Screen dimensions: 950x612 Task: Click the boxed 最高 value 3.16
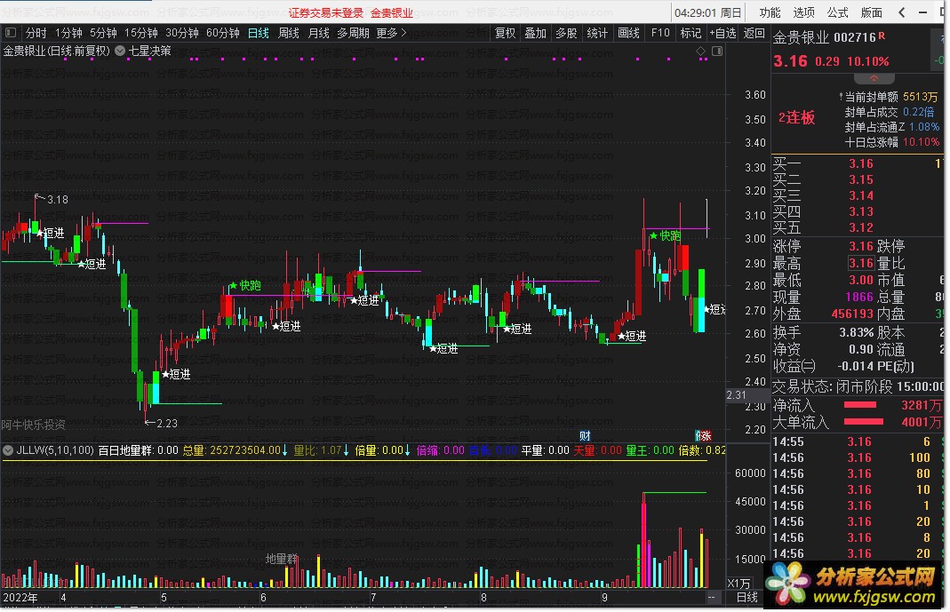(861, 263)
